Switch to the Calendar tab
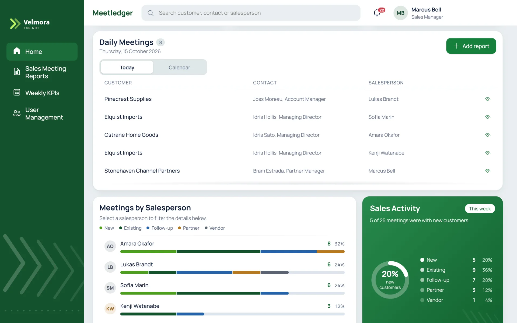 pos(179,67)
